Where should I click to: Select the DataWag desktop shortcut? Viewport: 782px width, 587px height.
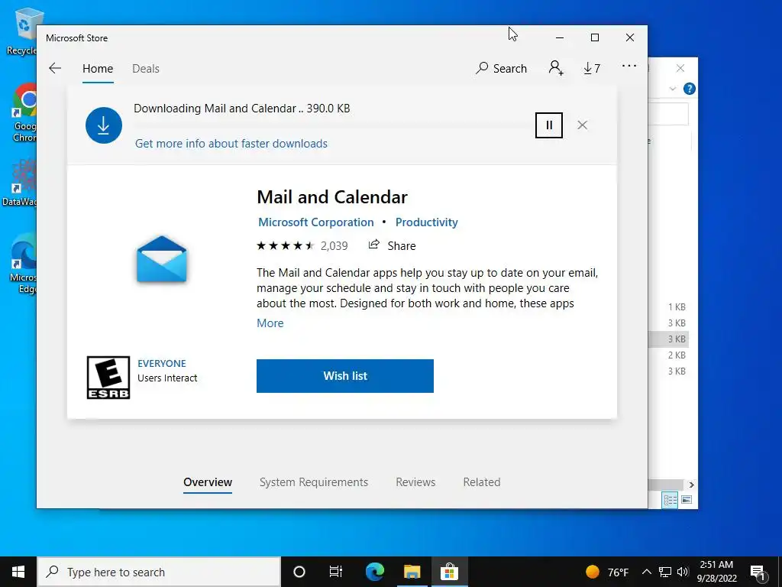[x=19, y=183]
